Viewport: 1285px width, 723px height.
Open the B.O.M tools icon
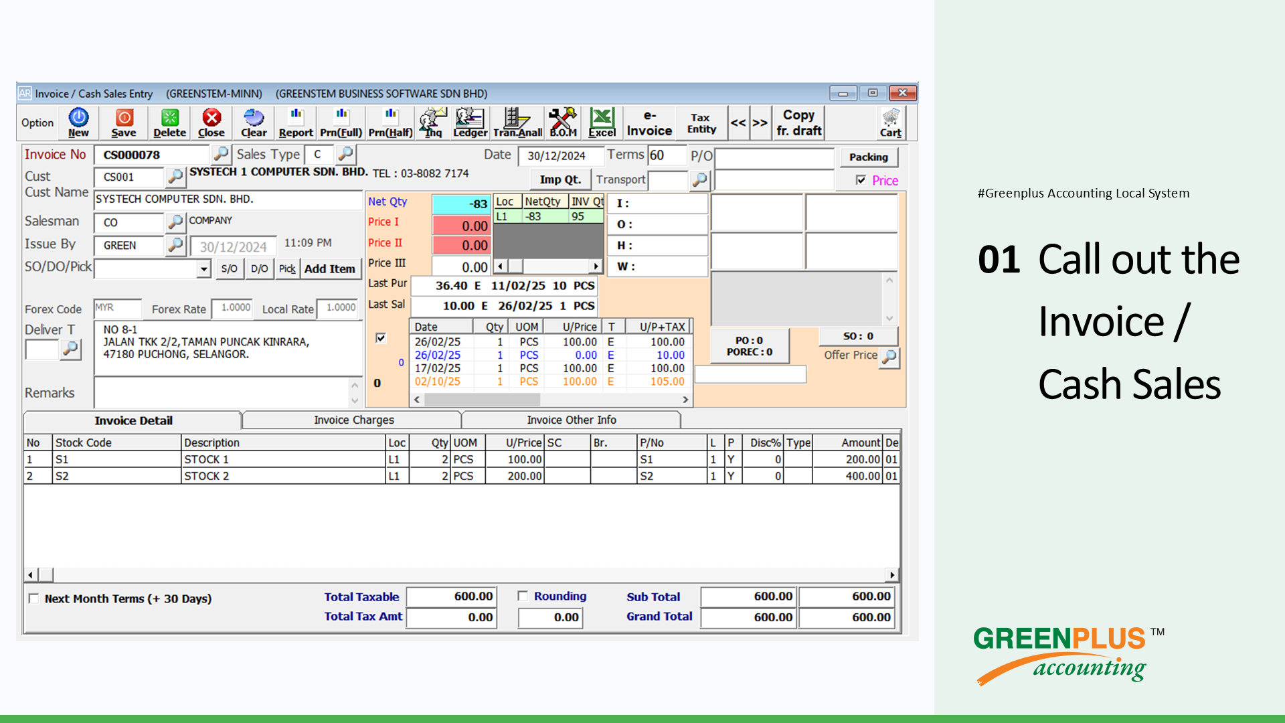[x=563, y=123]
